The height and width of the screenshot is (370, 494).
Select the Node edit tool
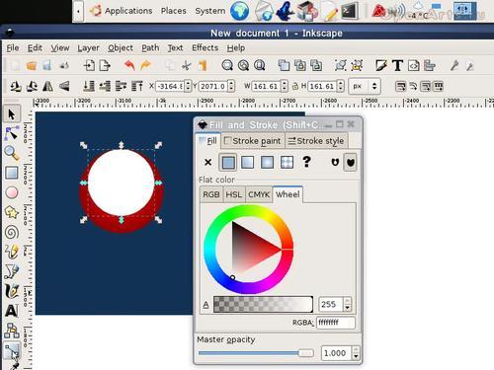(x=12, y=133)
